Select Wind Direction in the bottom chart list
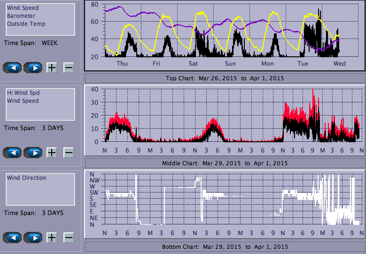Screen dimensions: 366x254 tap(26, 178)
